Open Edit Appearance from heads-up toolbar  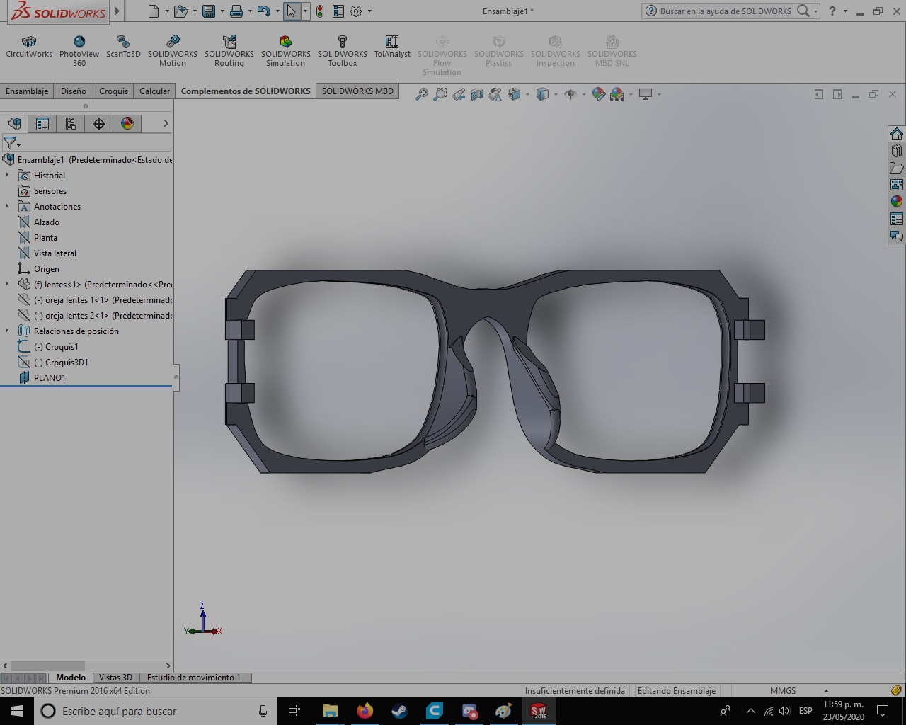coord(599,94)
